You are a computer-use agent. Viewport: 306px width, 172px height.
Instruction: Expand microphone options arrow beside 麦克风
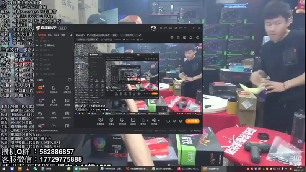148,121
